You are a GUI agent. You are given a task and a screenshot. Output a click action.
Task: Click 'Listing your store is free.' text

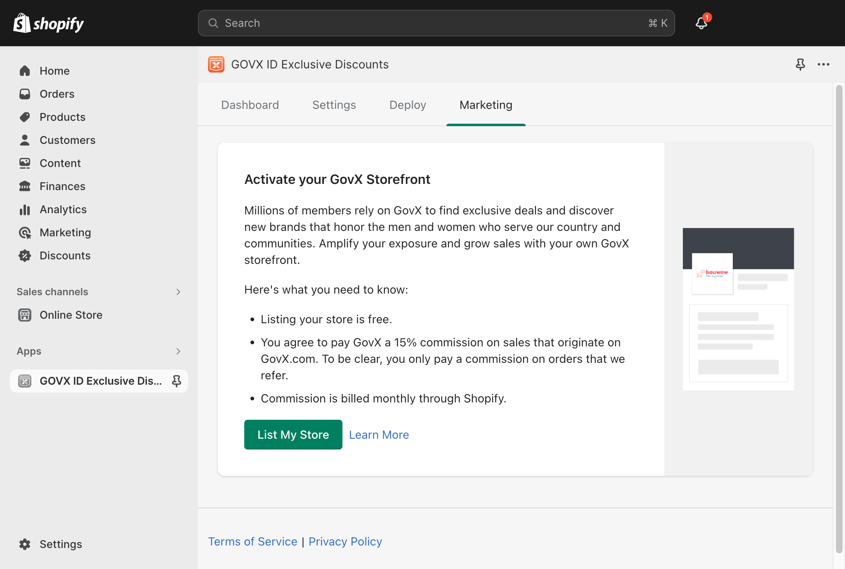point(326,319)
